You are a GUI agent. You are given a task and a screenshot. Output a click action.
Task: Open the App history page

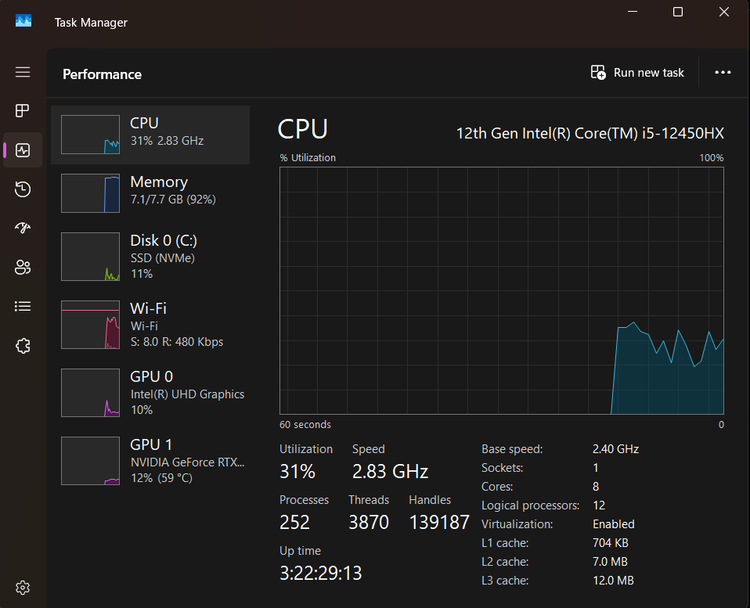click(x=23, y=189)
